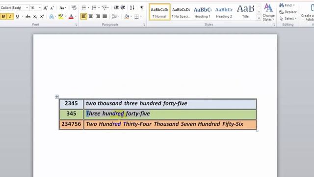Click table cell containing 2345

(71, 104)
